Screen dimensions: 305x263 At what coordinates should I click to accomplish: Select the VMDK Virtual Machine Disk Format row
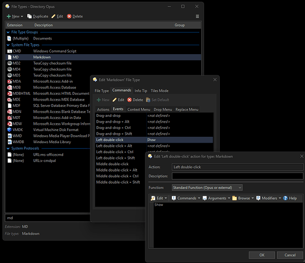click(48, 130)
